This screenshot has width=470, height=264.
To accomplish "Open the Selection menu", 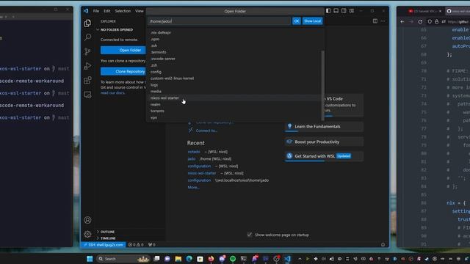I will (x=123, y=11).
